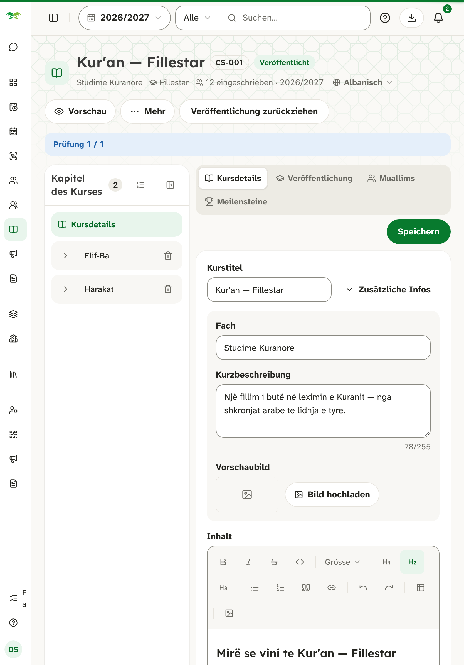Viewport: 464px width, 665px height.
Task: Open the help question-mark icon in top bar
Action: (x=385, y=18)
